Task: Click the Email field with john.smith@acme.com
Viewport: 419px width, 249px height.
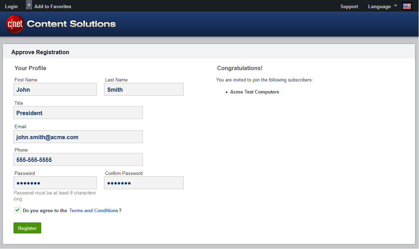Action: coord(78,137)
